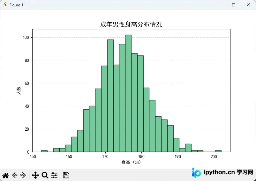This screenshot has height=181, width=256.
Task: Minimize the Figure 1 window
Action: [219, 5]
